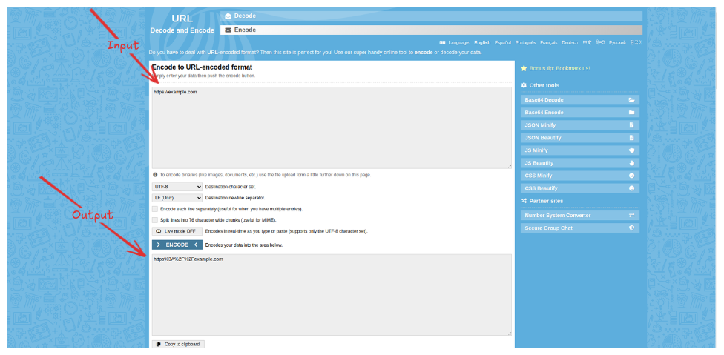Open Base64 Encode tool
Screen dimensions: 724x355
pos(580,112)
